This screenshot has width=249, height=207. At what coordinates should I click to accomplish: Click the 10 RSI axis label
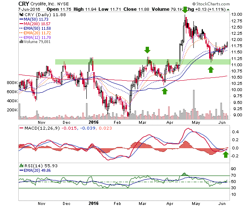(233, 194)
